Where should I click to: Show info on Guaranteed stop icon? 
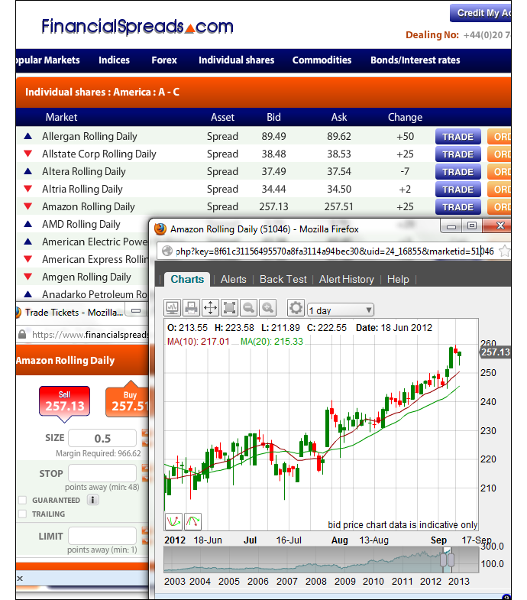click(x=93, y=500)
